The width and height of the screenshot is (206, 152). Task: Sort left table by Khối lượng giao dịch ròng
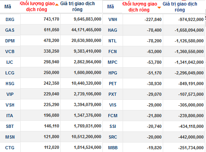[x=37, y=6]
